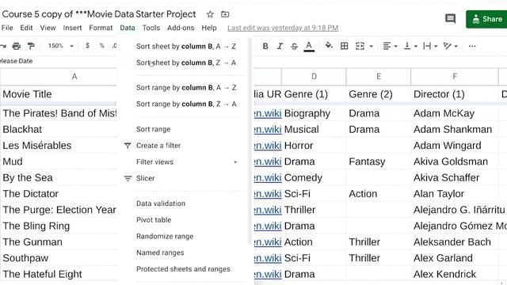Toggle bold formatting
Screen dimensions: 507x285
point(265,46)
